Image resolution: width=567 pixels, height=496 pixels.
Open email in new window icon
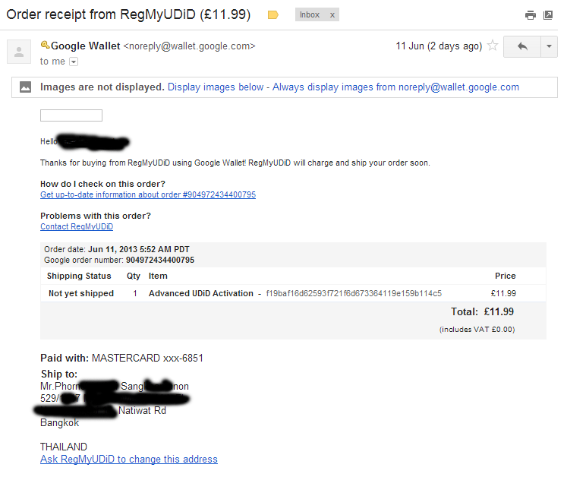pos(548,15)
